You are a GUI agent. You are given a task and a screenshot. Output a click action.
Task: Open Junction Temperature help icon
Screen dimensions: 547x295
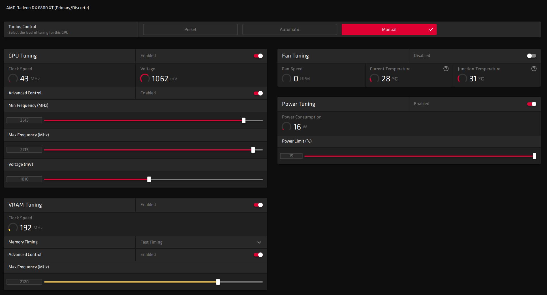[x=534, y=69]
